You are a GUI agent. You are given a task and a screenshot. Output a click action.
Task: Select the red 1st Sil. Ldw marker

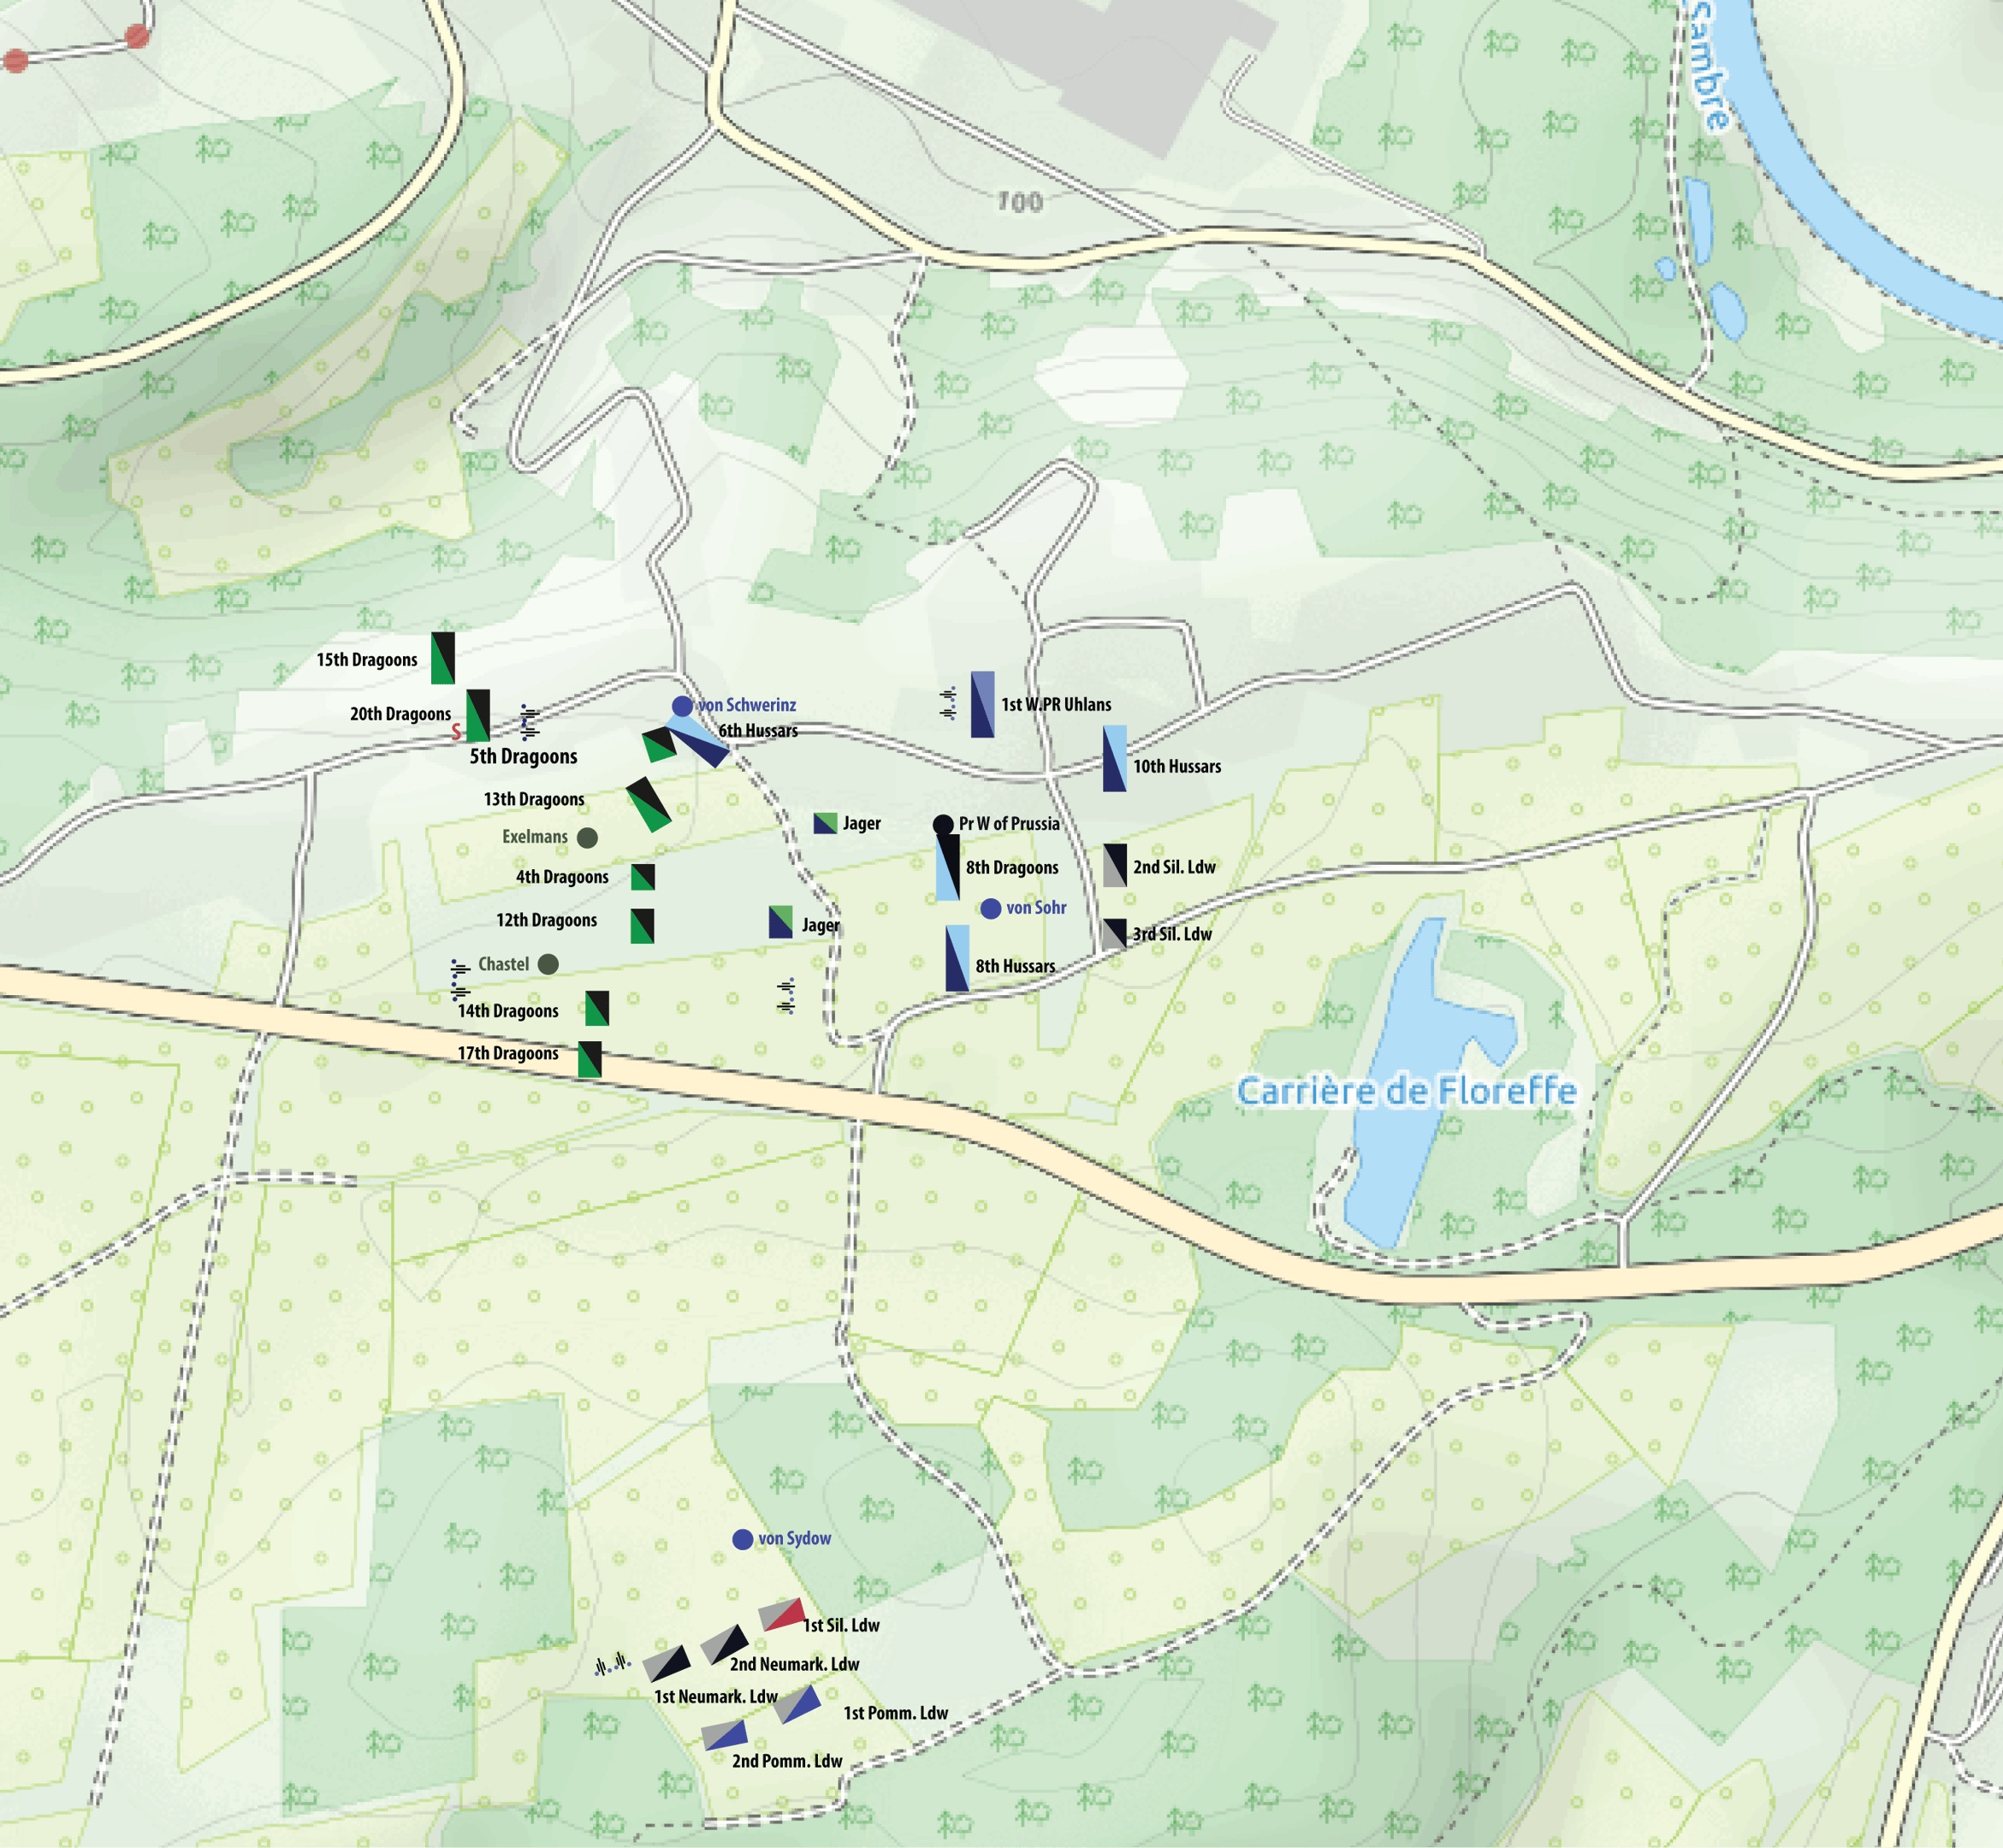(x=783, y=1615)
